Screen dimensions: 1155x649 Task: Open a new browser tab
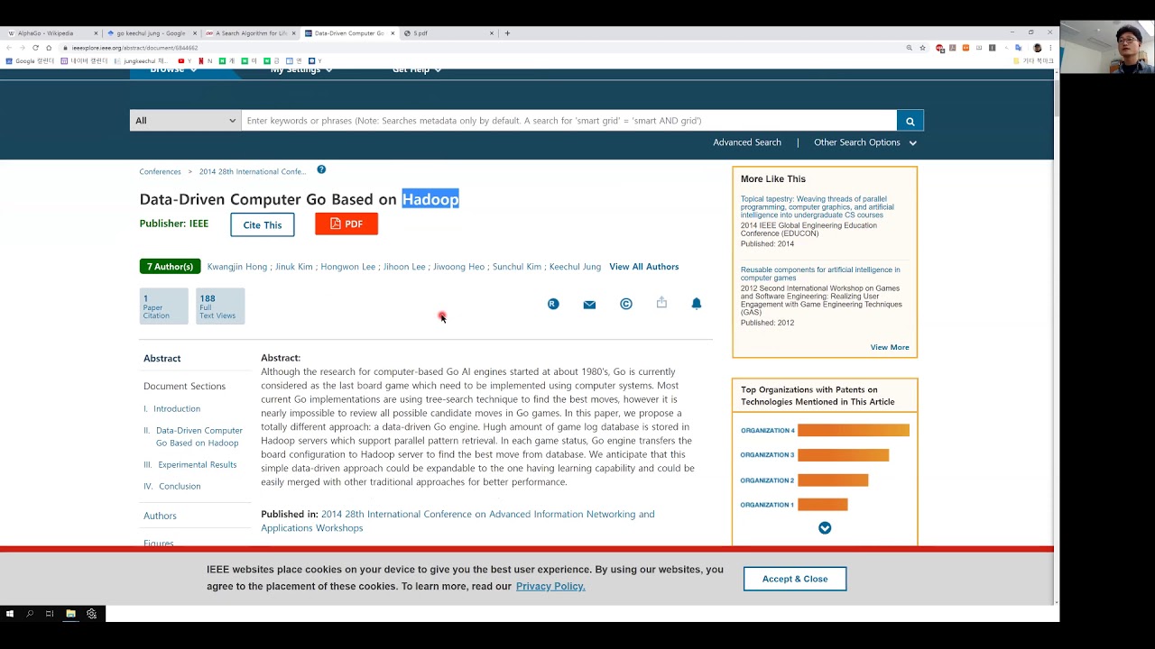pos(507,33)
